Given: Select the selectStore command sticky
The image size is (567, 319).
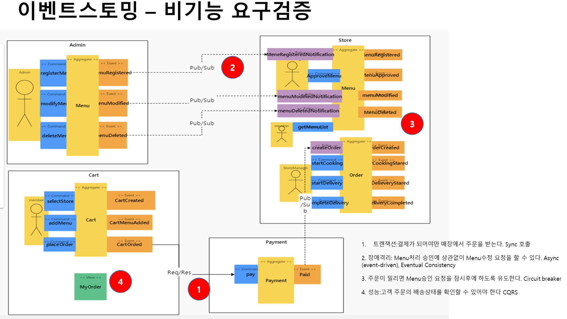Looking at the screenshot, I should pyautogui.click(x=60, y=201).
